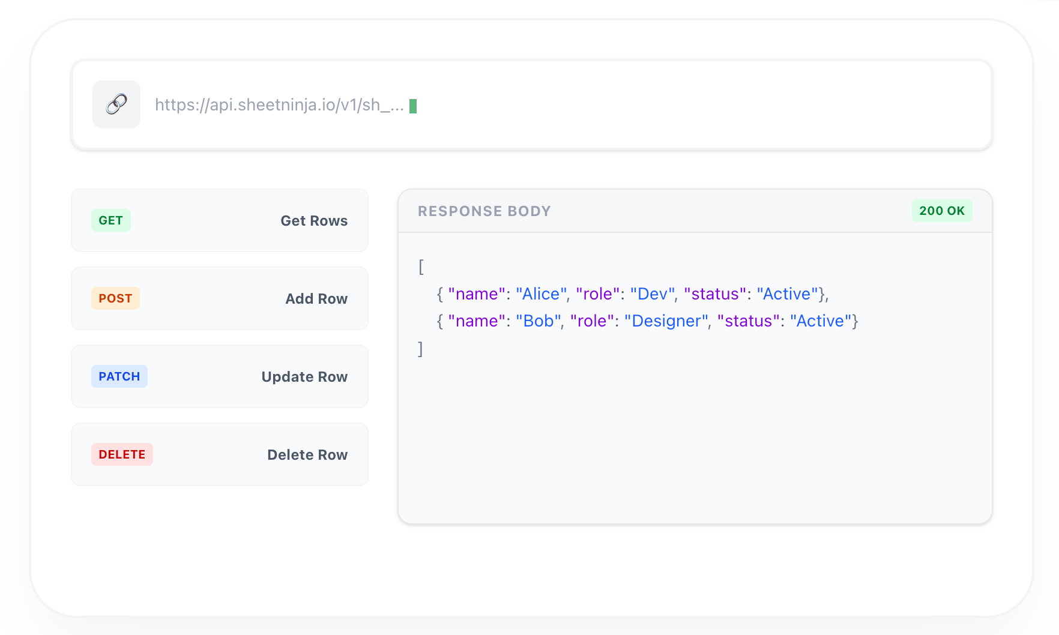This screenshot has width=1059, height=635.
Task: Click the orange POST method badge
Action: click(x=115, y=298)
